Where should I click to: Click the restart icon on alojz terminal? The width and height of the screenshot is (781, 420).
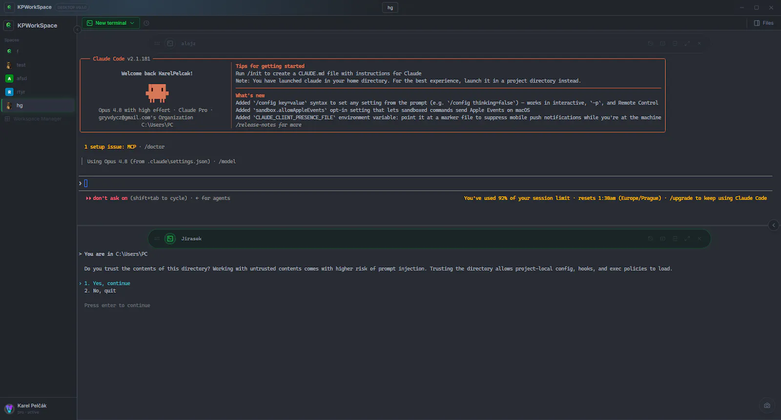tap(650, 43)
